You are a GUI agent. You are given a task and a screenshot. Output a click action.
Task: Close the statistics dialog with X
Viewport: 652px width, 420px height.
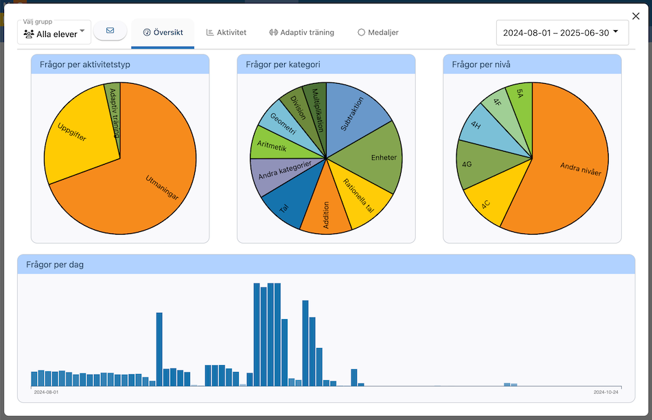(x=636, y=16)
